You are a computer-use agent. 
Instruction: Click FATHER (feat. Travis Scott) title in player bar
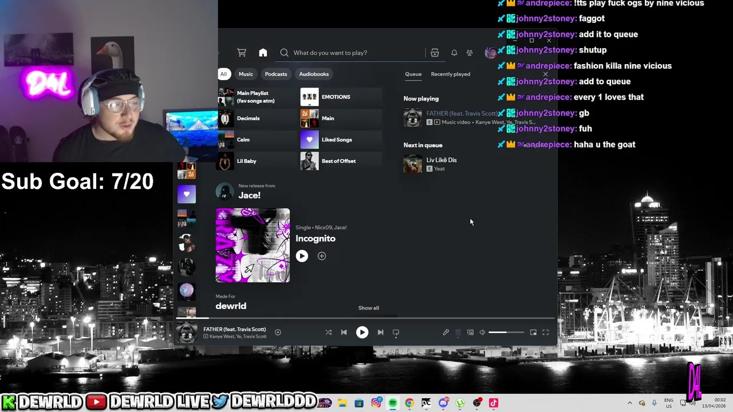point(235,329)
